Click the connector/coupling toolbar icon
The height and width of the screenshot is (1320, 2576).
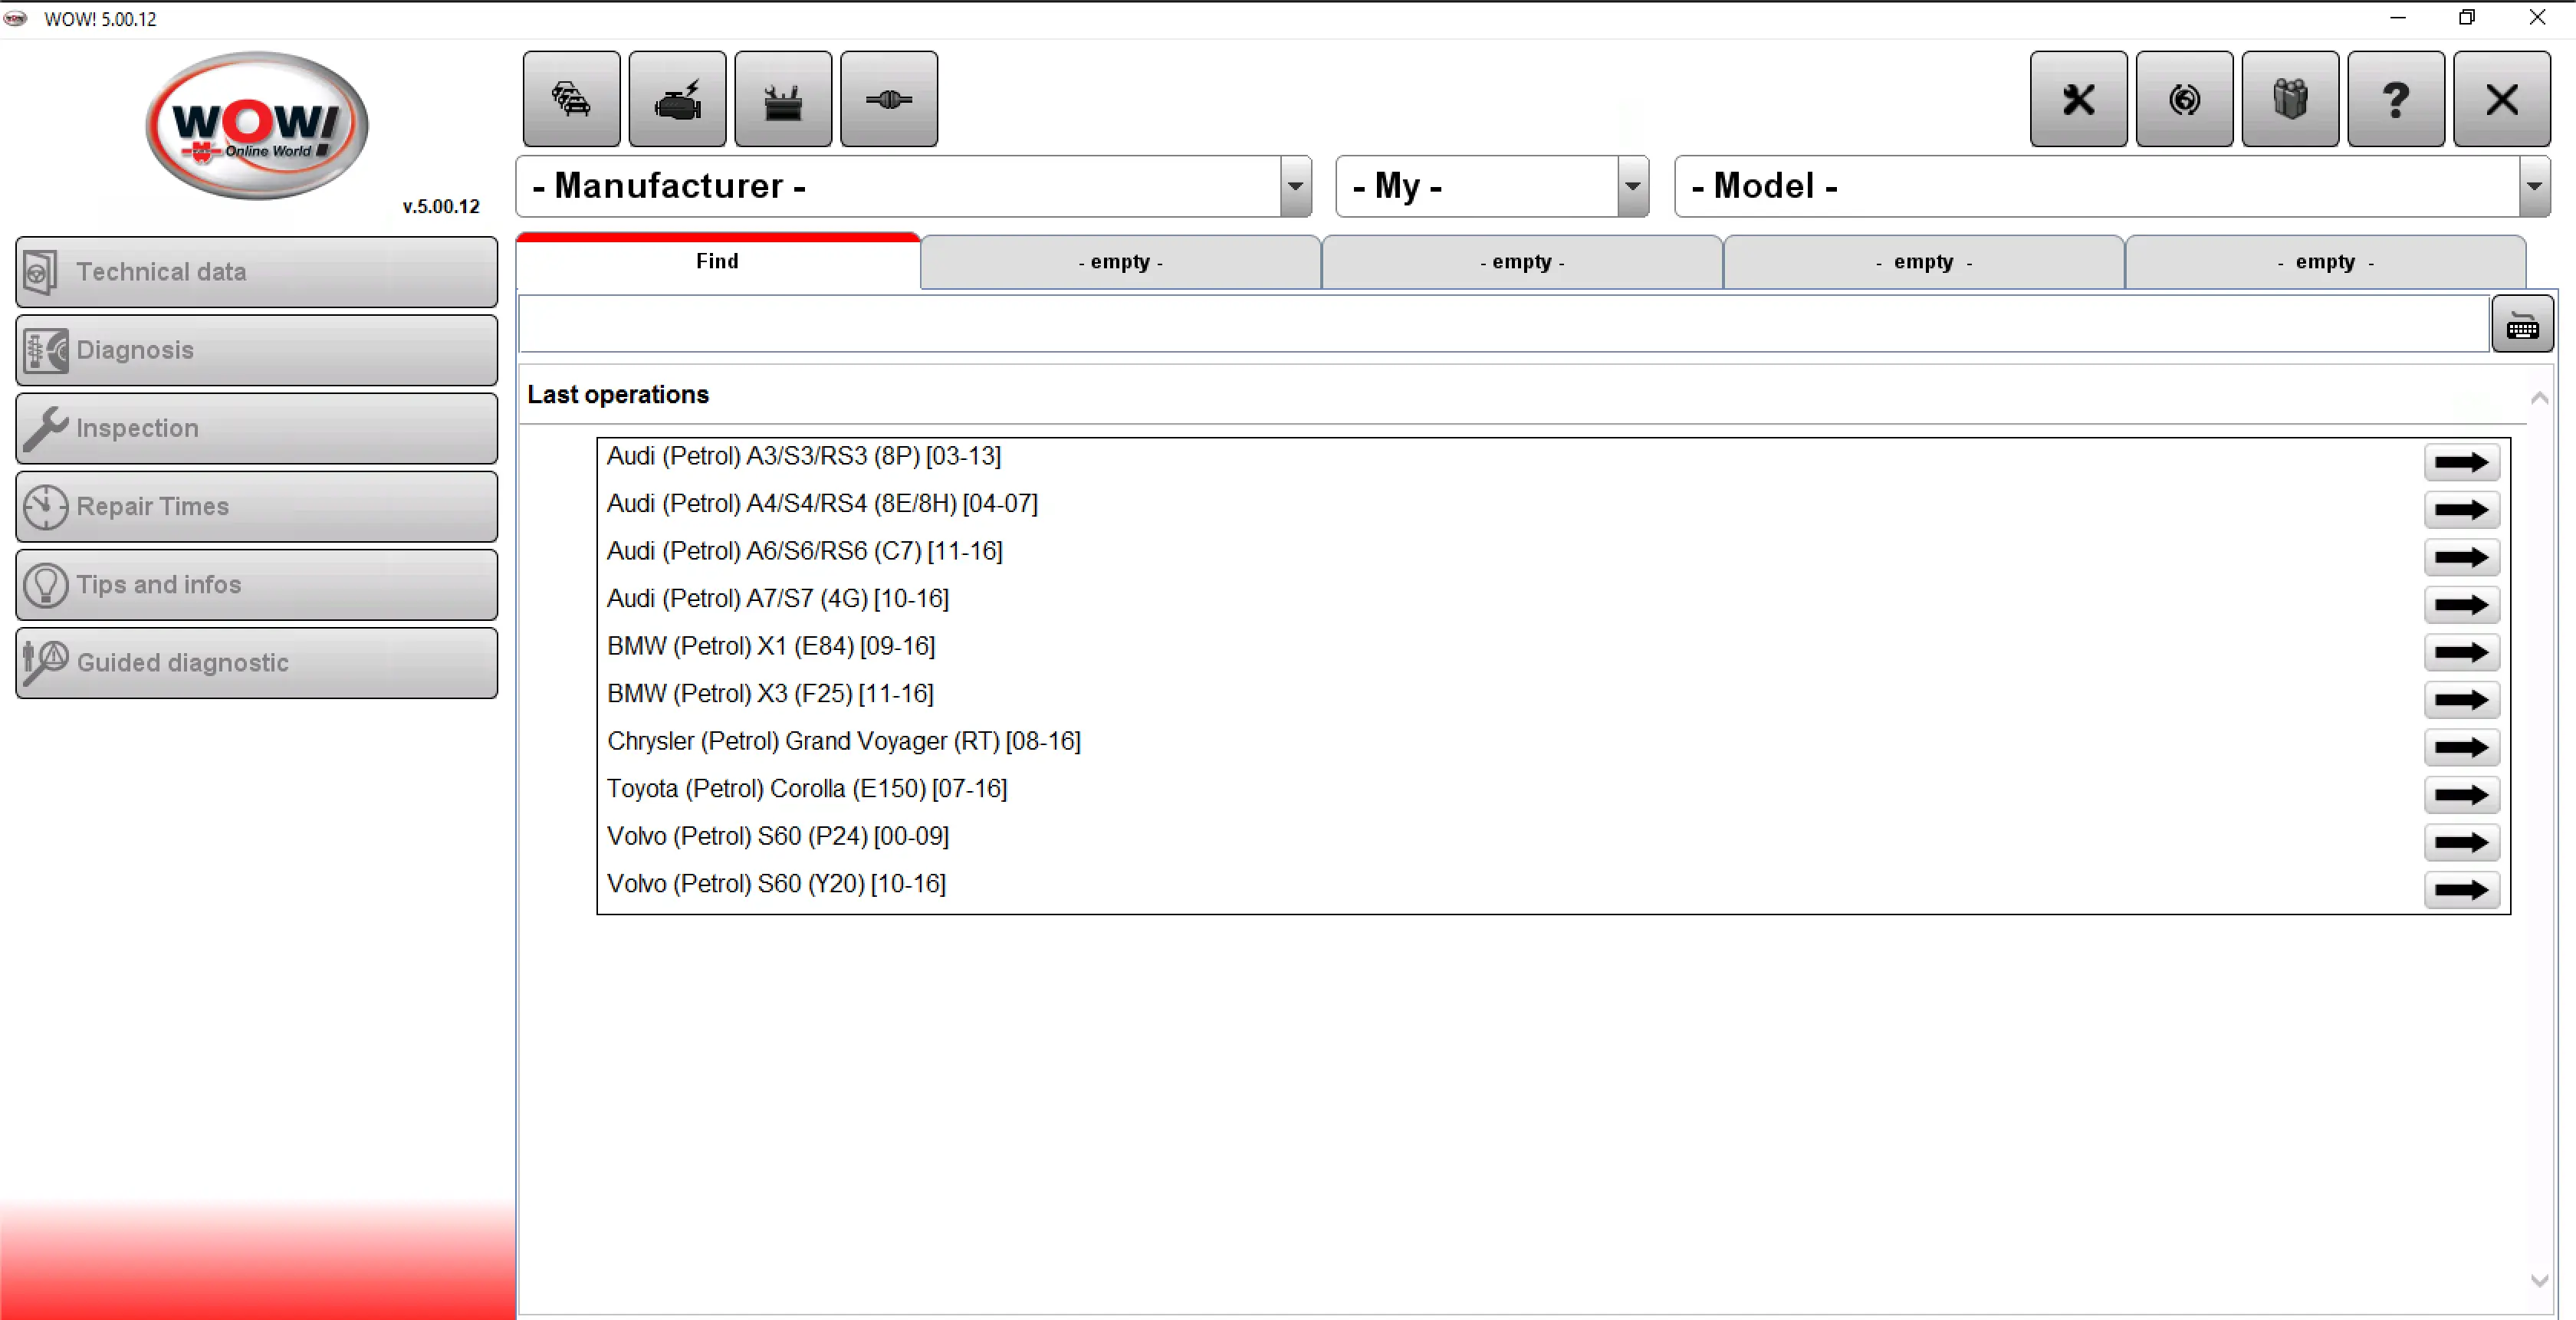pyautogui.click(x=888, y=98)
